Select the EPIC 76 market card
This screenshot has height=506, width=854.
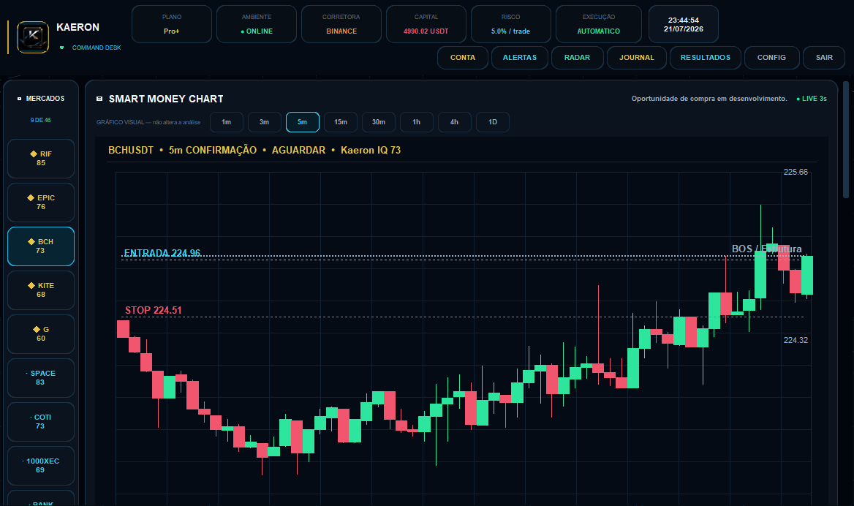(x=41, y=203)
